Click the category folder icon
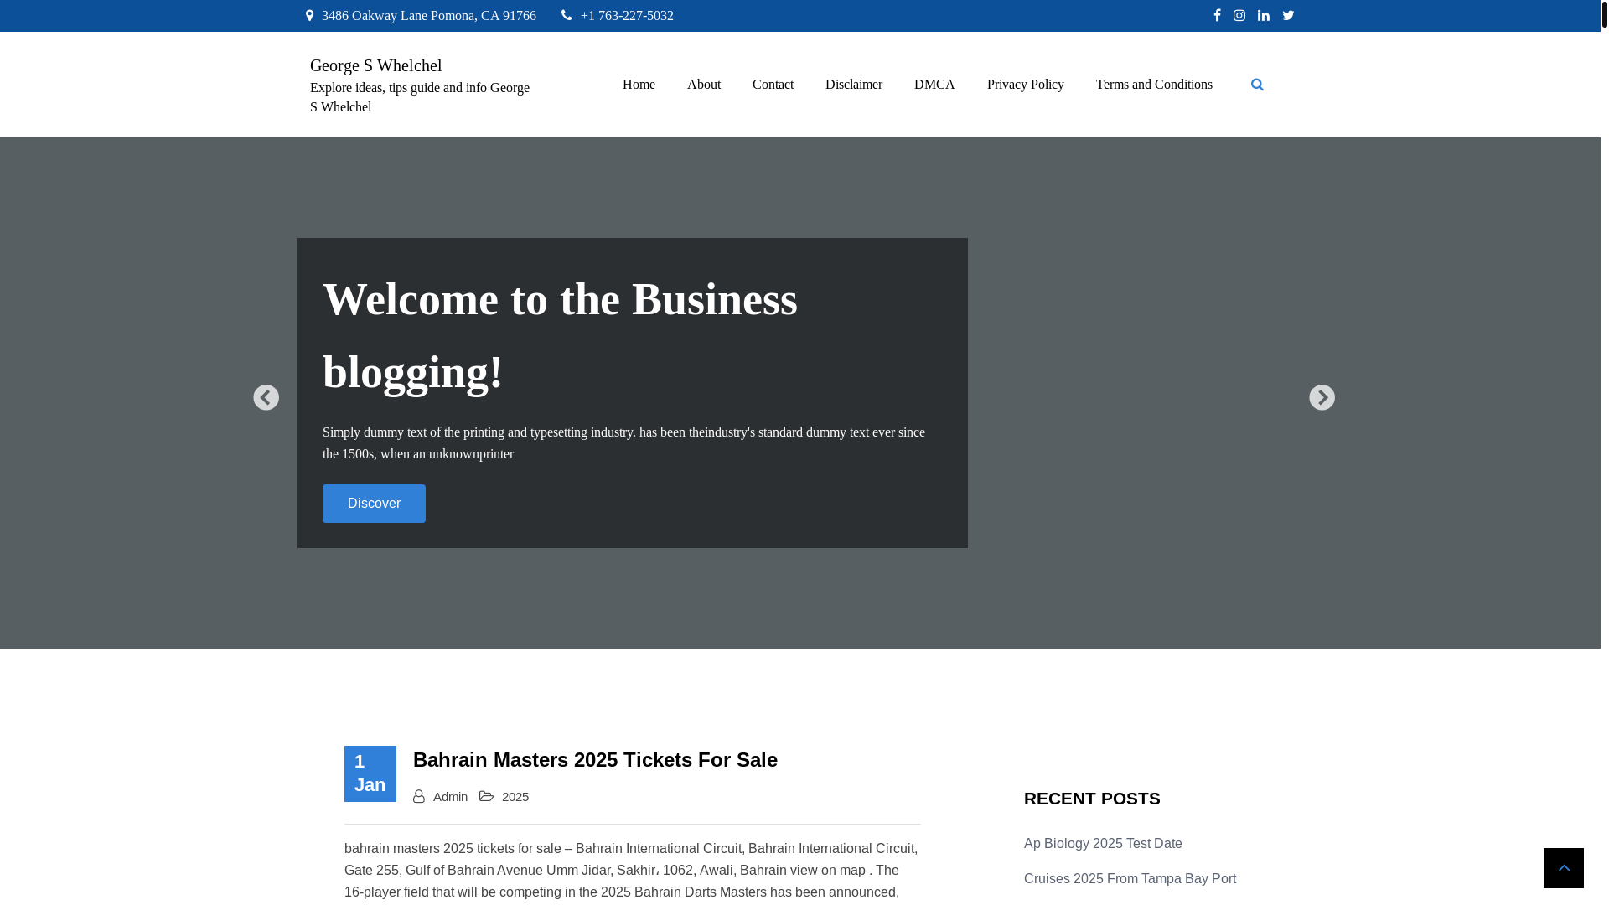Image resolution: width=1609 pixels, height=905 pixels. click(486, 796)
